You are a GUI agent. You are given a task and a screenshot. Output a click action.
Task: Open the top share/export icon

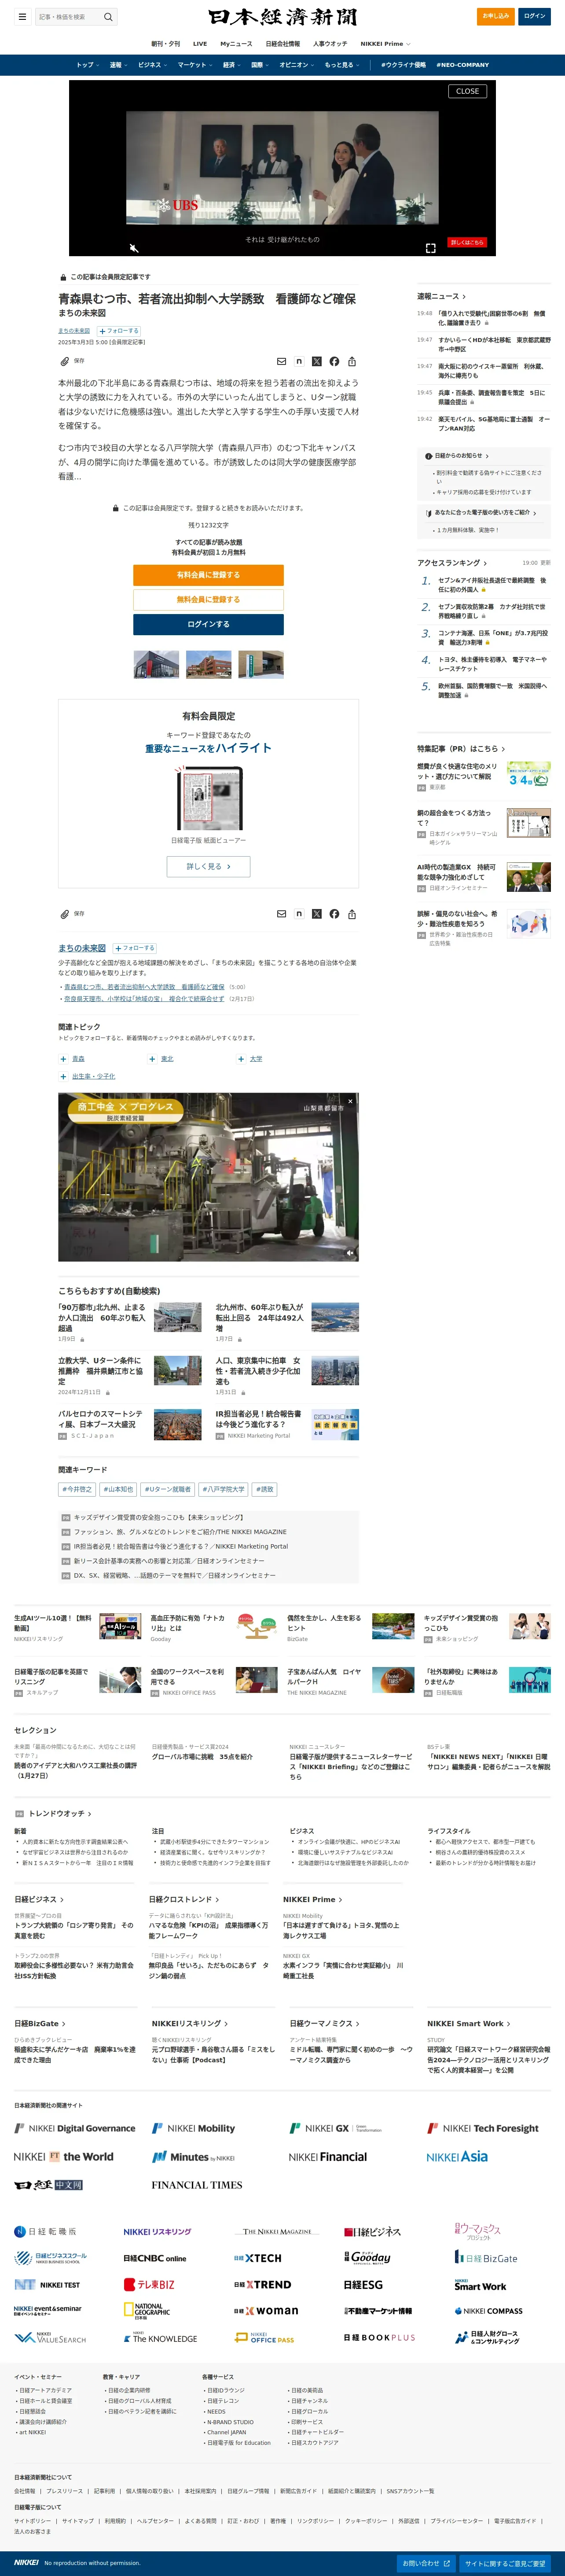[351, 362]
